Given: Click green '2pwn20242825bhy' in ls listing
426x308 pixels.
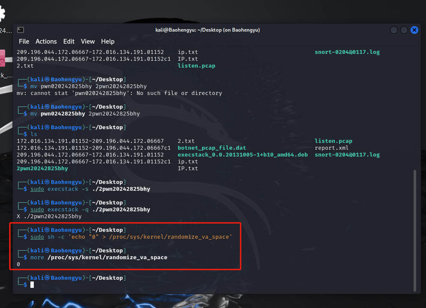Looking at the screenshot, I should (x=42, y=169).
